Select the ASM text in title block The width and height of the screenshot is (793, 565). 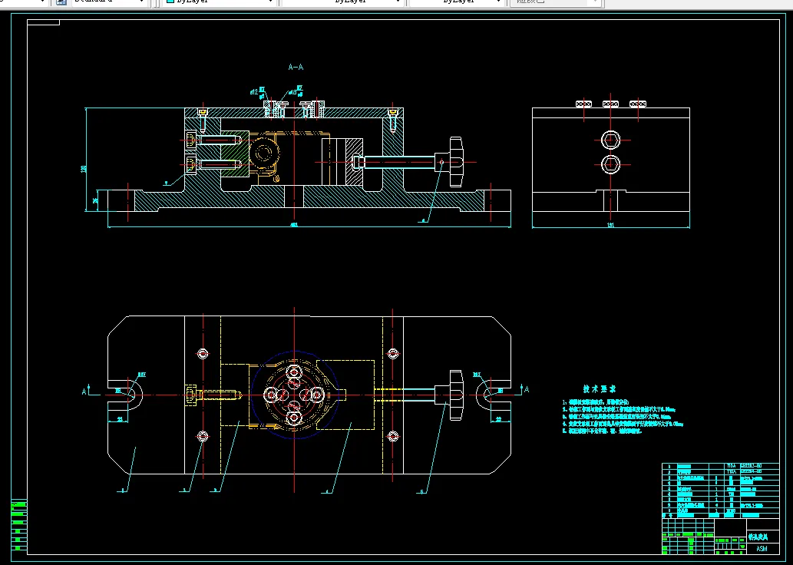click(762, 548)
